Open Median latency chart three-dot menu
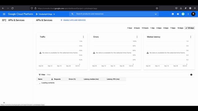 (191, 37)
